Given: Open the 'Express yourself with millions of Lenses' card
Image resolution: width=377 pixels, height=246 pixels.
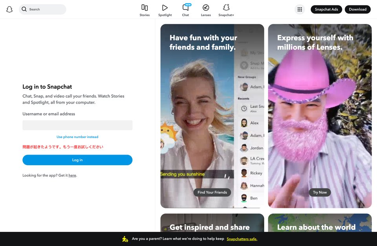Looking at the screenshot, I should [x=320, y=116].
